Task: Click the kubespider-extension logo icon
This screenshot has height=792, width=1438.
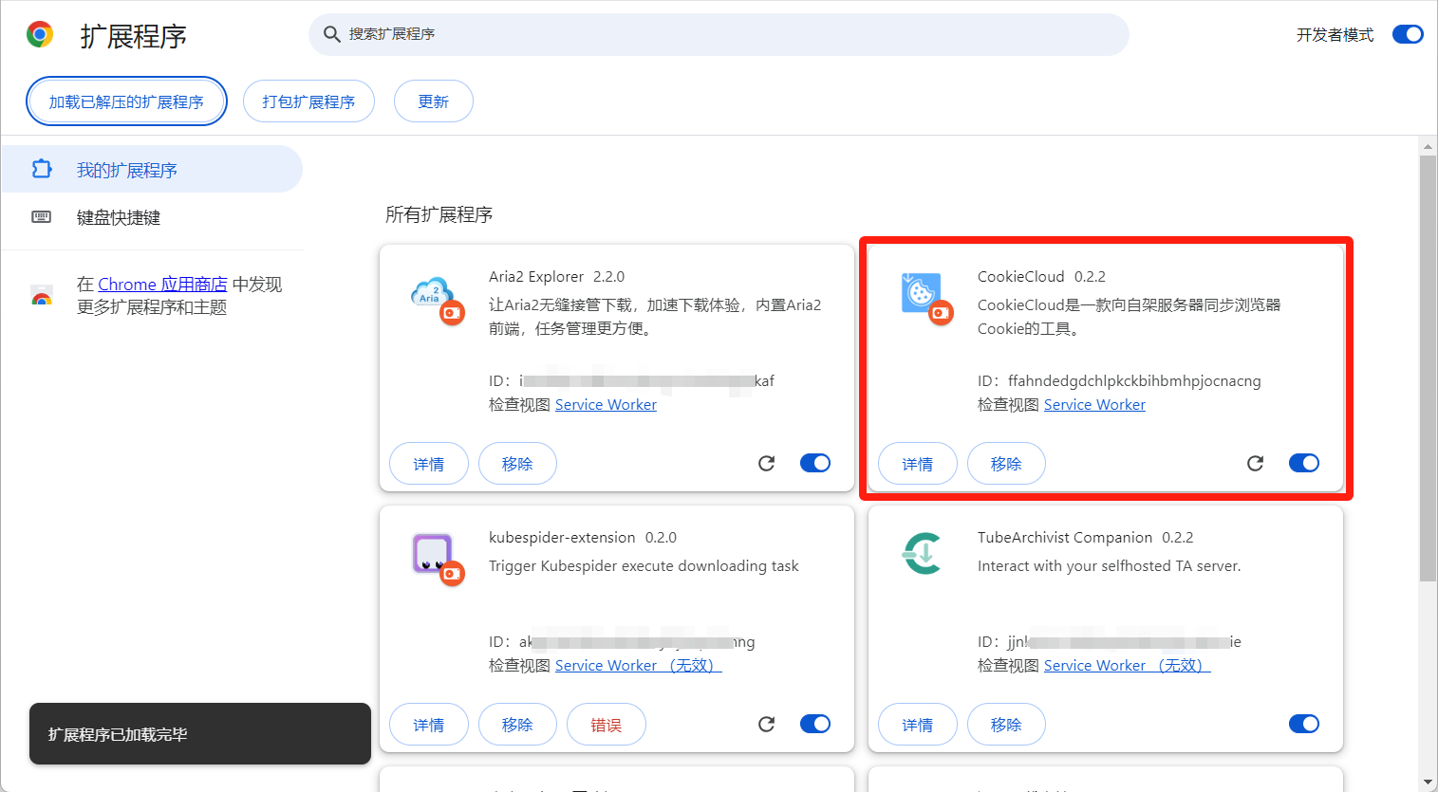Action: [x=432, y=554]
